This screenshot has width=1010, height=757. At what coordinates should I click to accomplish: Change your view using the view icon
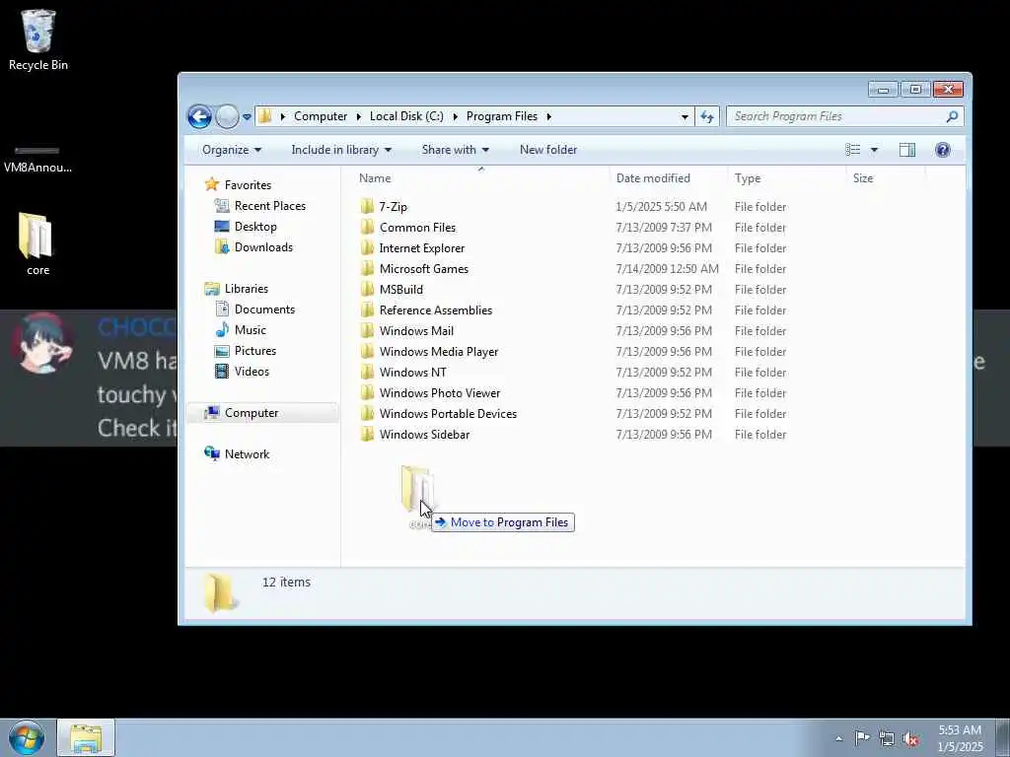pyautogui.click(x=853, y=150)
